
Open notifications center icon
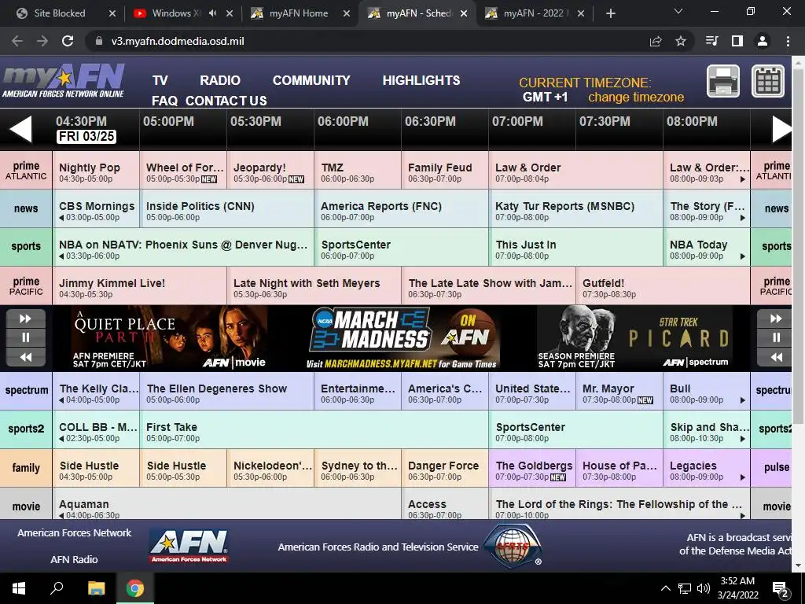coord(781,588)
